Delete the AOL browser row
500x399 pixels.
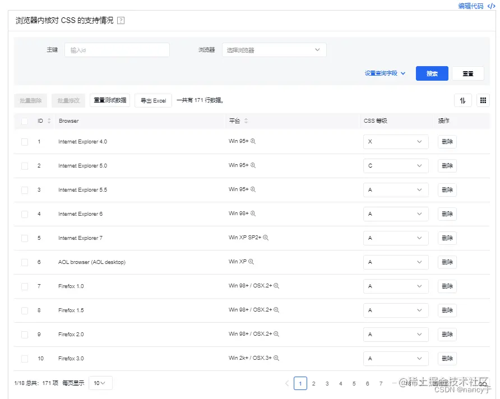point(447,262)
